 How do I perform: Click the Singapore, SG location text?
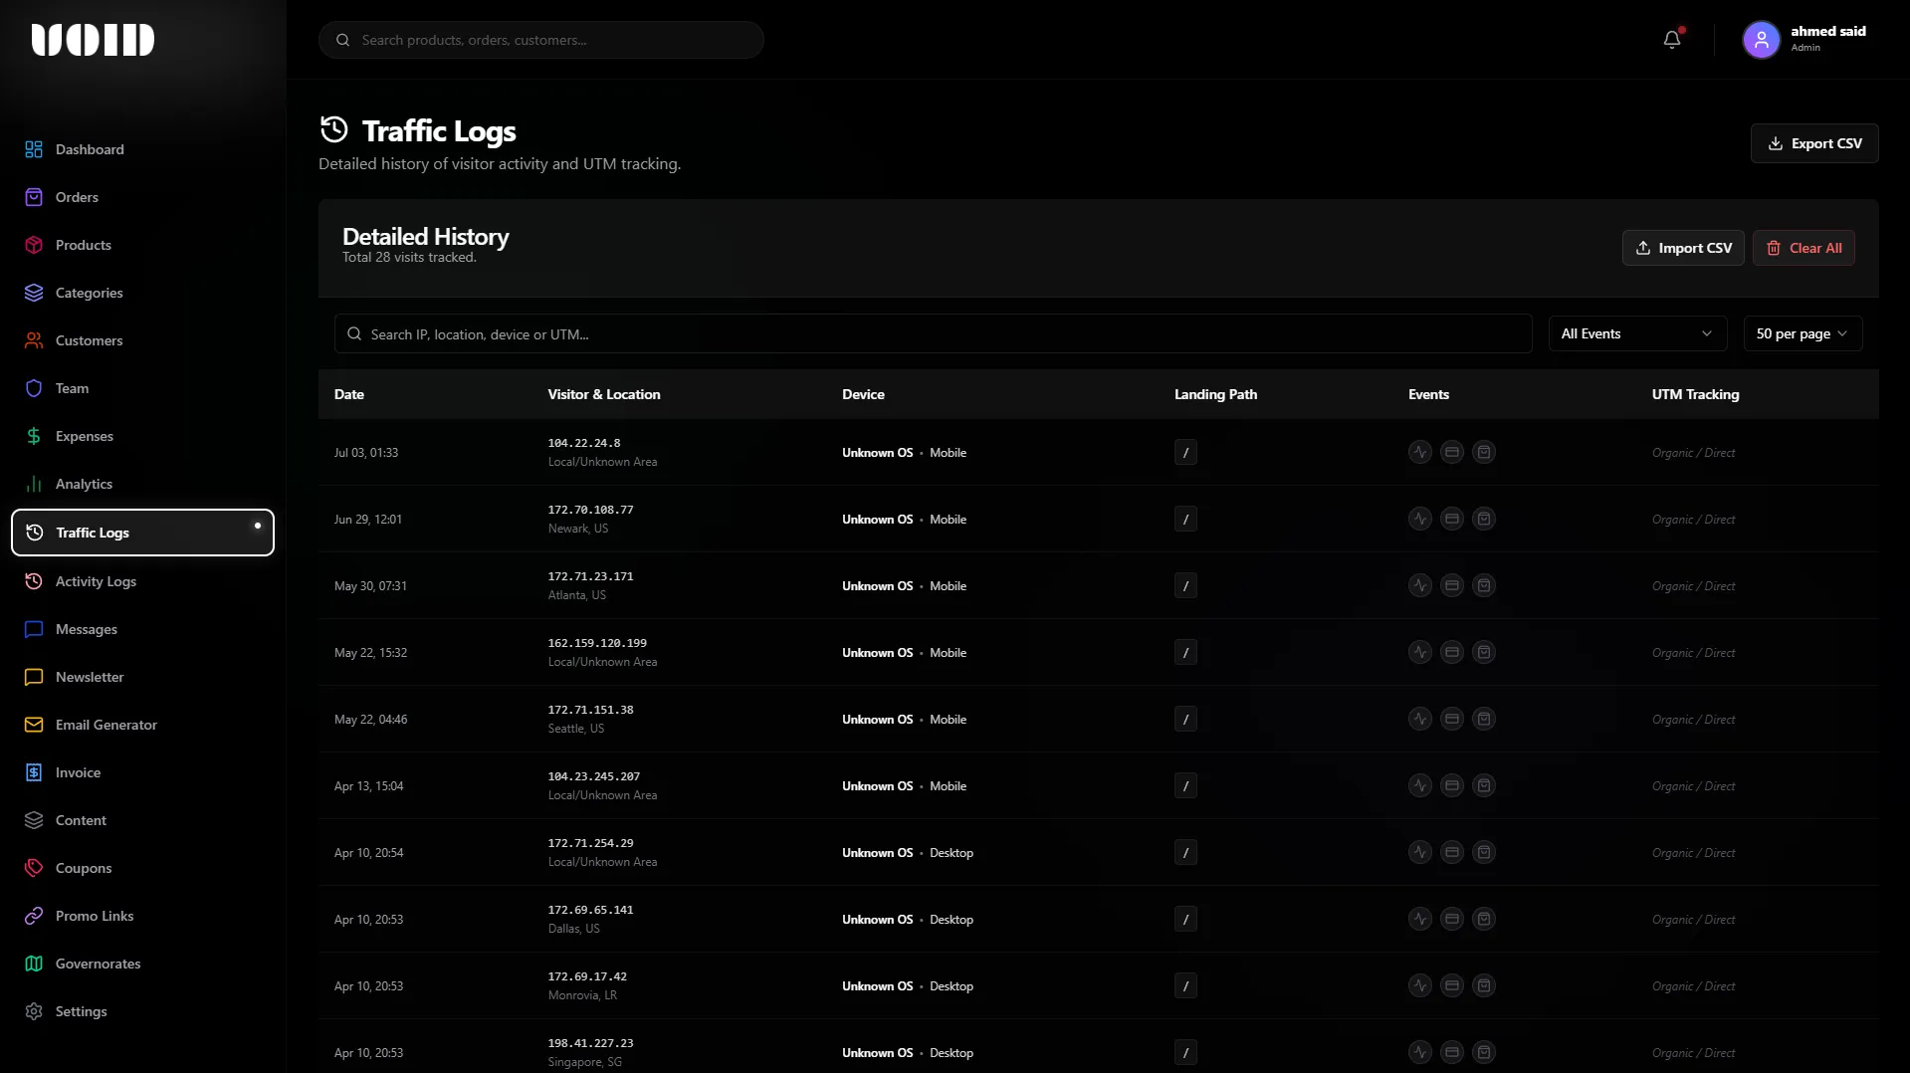point(585,1062)
